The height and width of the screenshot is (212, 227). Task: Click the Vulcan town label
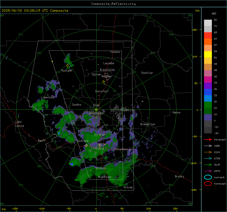click(x=128, y=187)
